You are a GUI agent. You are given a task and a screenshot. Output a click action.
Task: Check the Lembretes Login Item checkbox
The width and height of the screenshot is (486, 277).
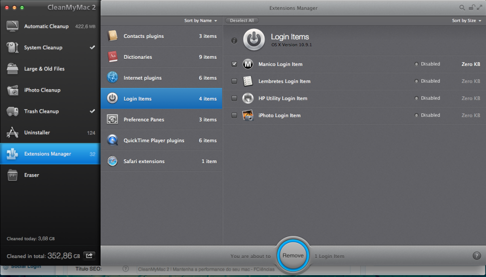coord(234,81)
